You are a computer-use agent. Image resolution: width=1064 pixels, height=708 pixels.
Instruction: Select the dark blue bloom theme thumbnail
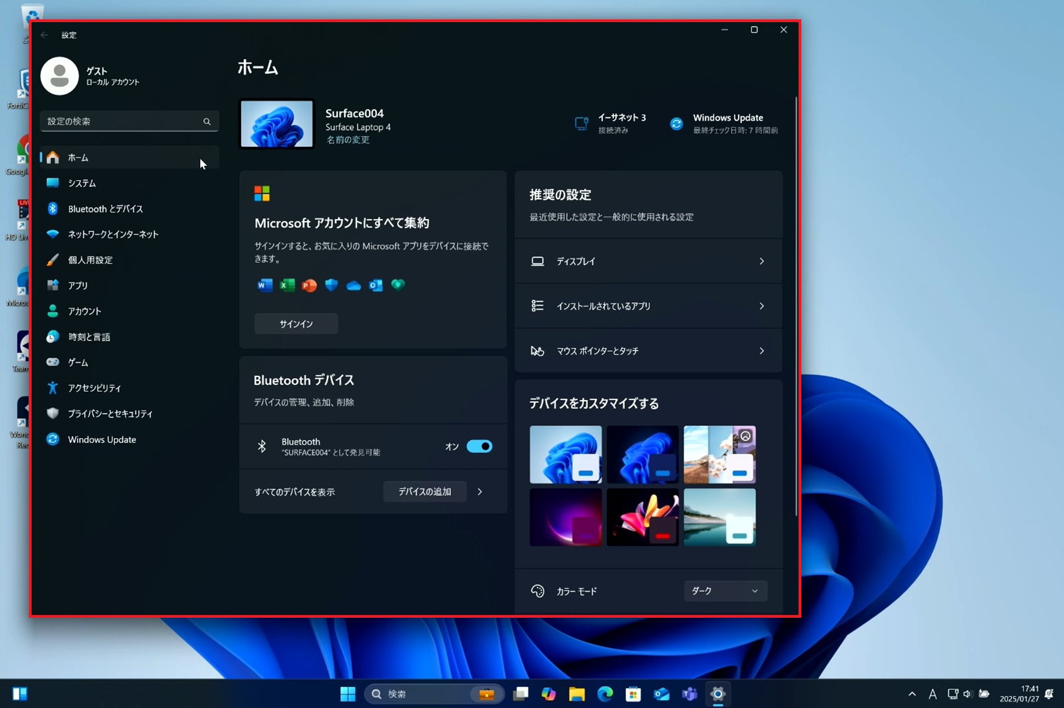(x=643, y=454)
